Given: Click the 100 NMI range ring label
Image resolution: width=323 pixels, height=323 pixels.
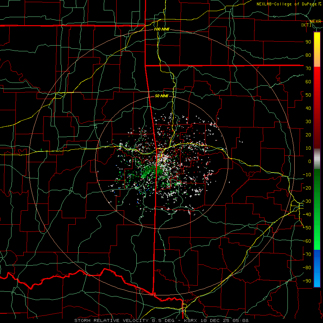Looking at the screenshot, I should (x=161, y=29).
